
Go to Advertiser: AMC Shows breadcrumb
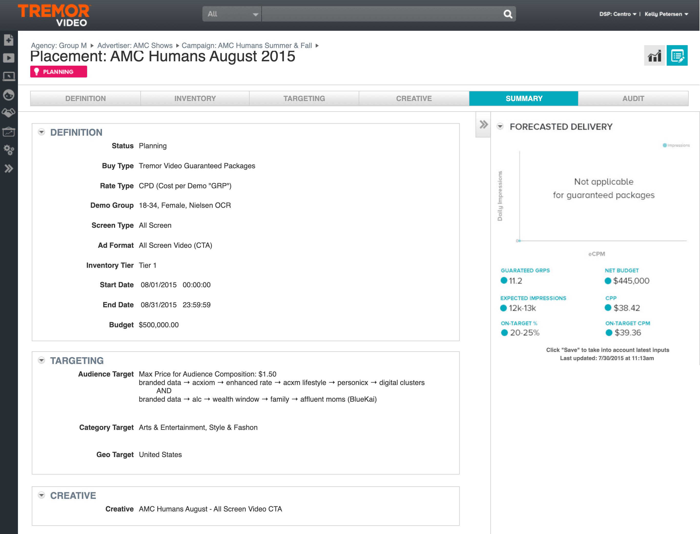135,45
